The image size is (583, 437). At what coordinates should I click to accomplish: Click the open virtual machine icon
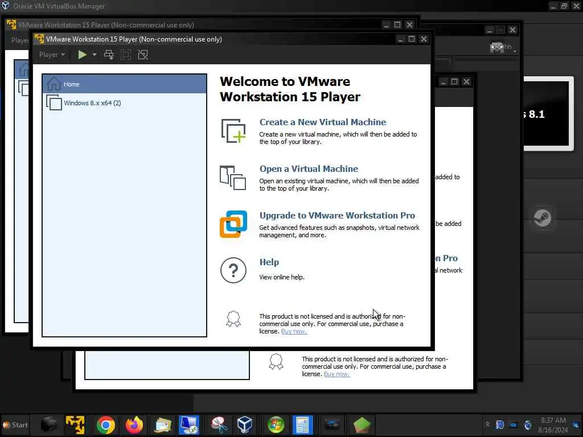[x=233, y=178]
